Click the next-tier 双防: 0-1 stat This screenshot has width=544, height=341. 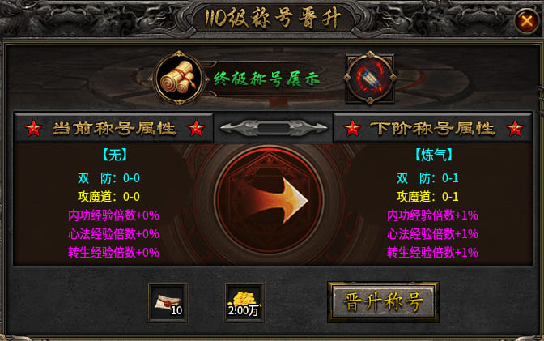[427, 178]
